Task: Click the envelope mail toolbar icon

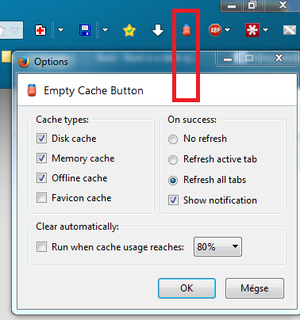Action: coord(290,30)
